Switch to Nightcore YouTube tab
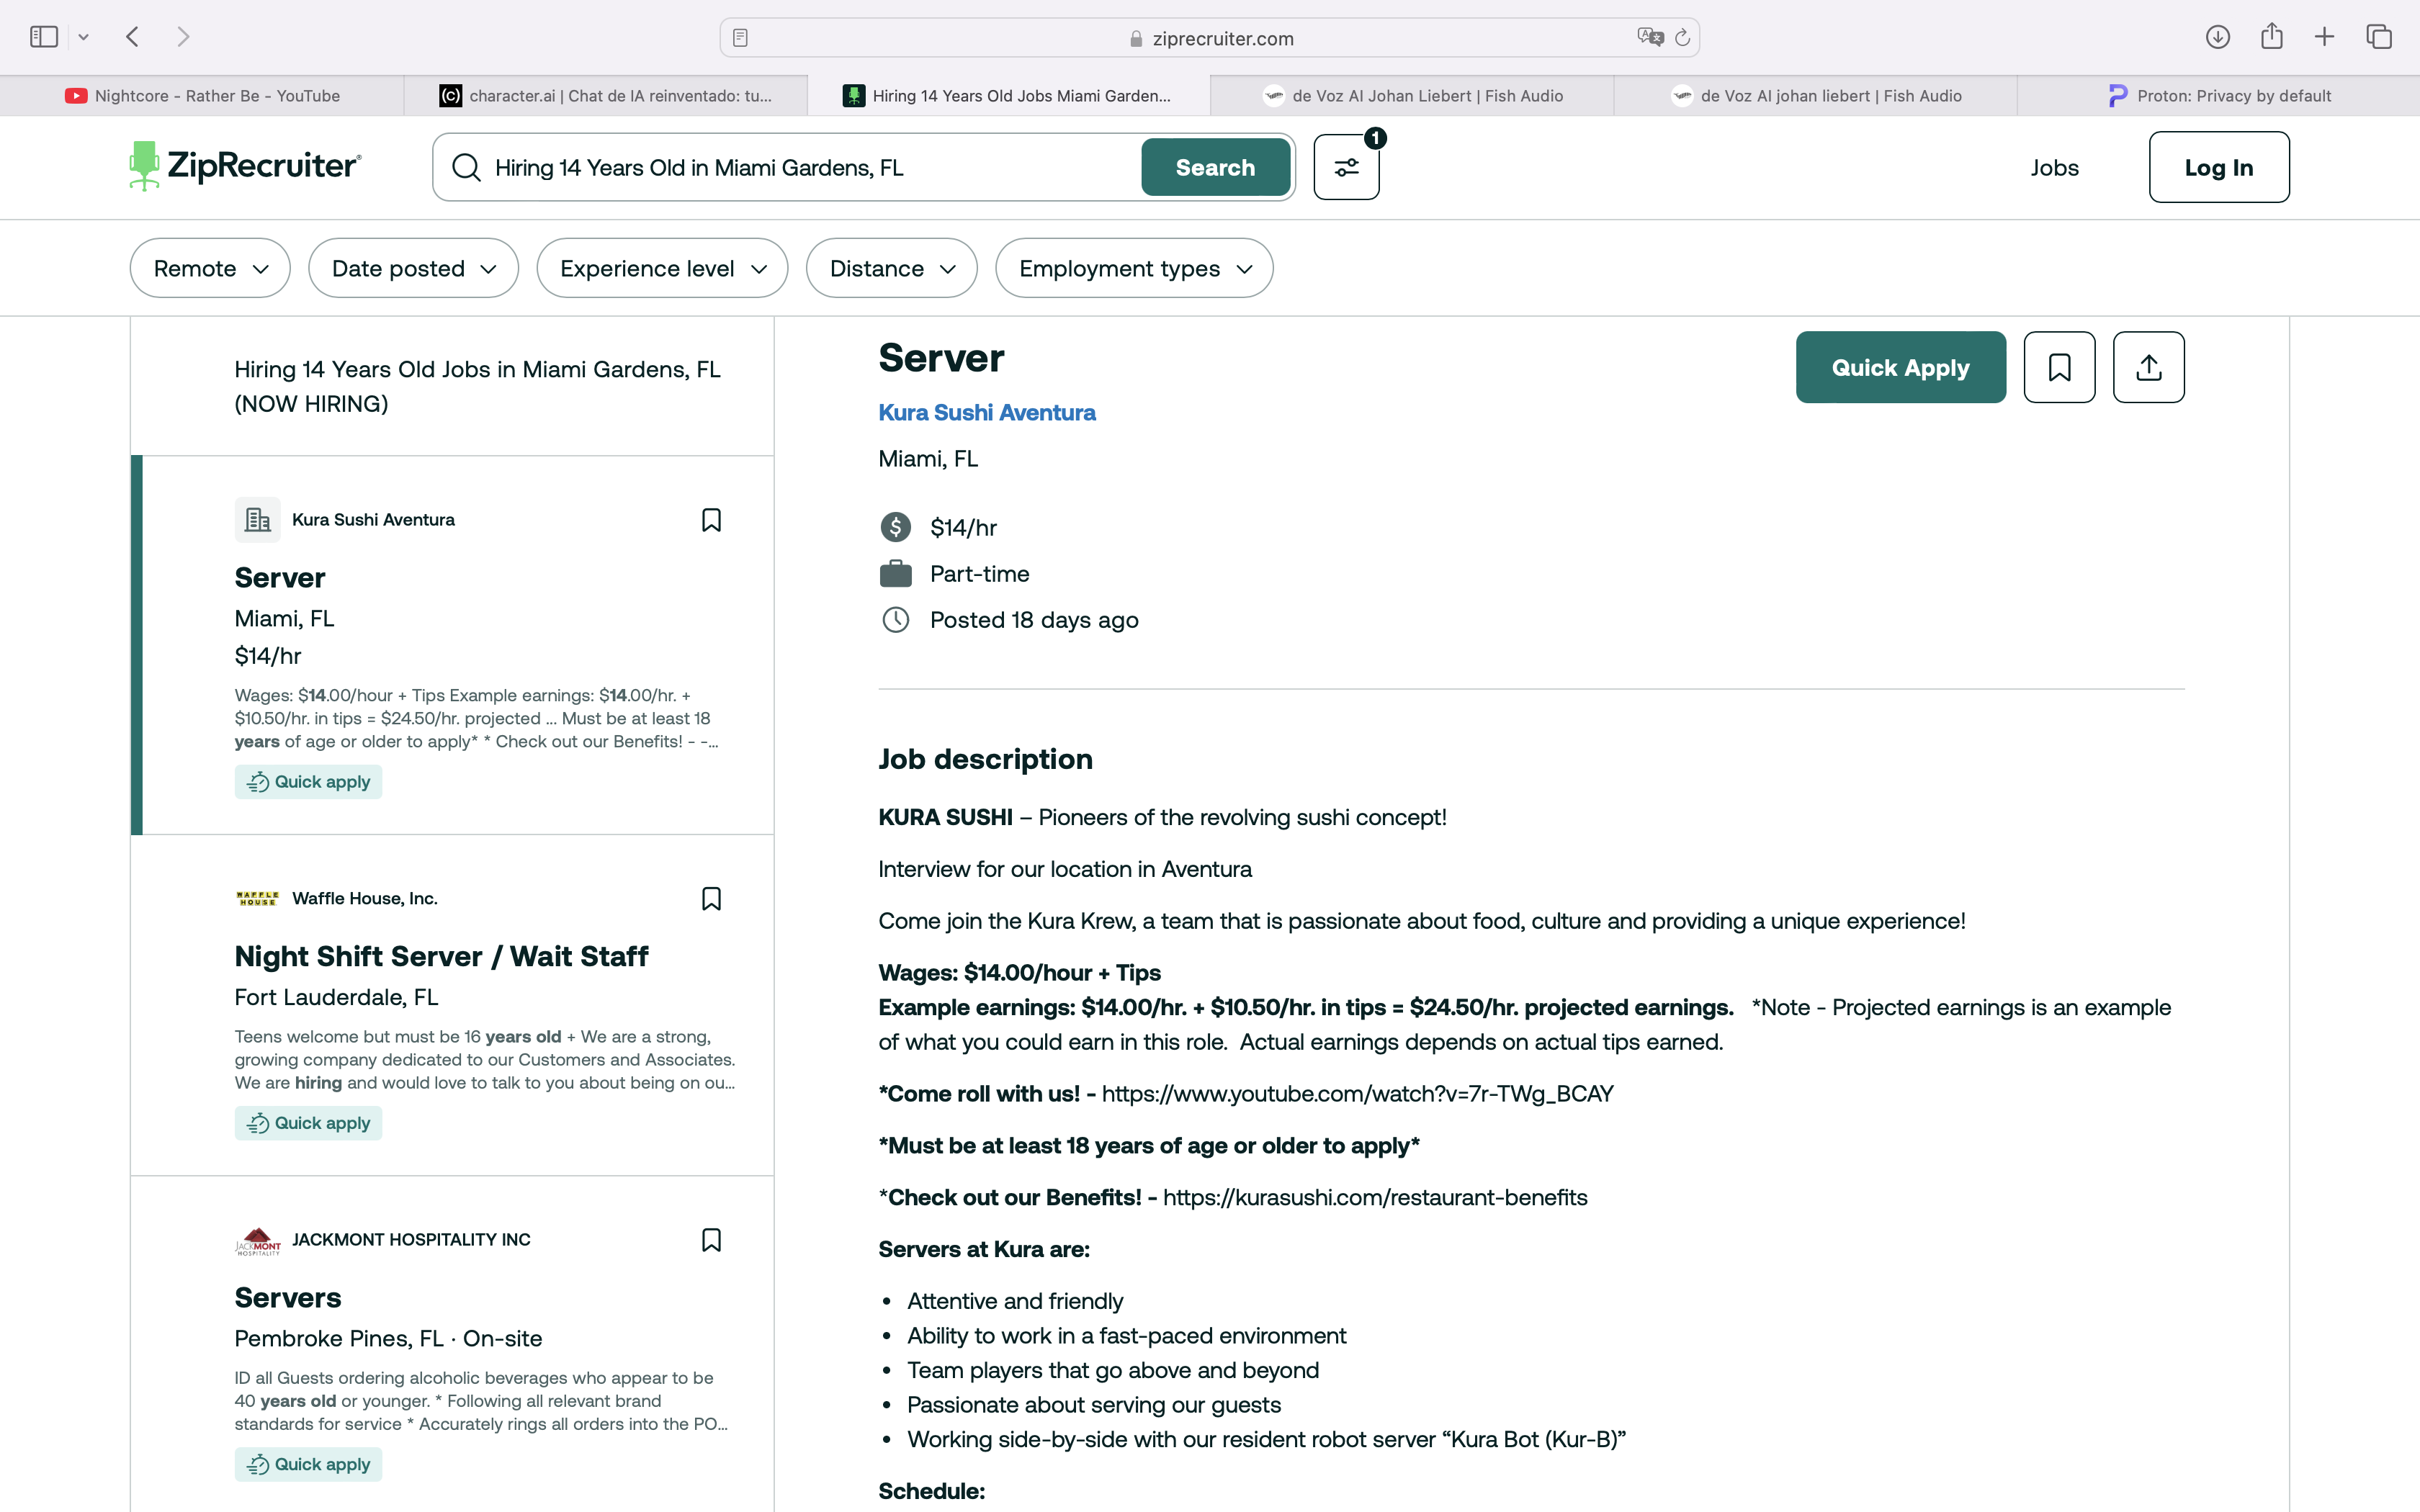 pos(202,96)
